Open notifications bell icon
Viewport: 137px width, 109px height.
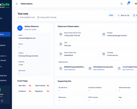(128, 4)
